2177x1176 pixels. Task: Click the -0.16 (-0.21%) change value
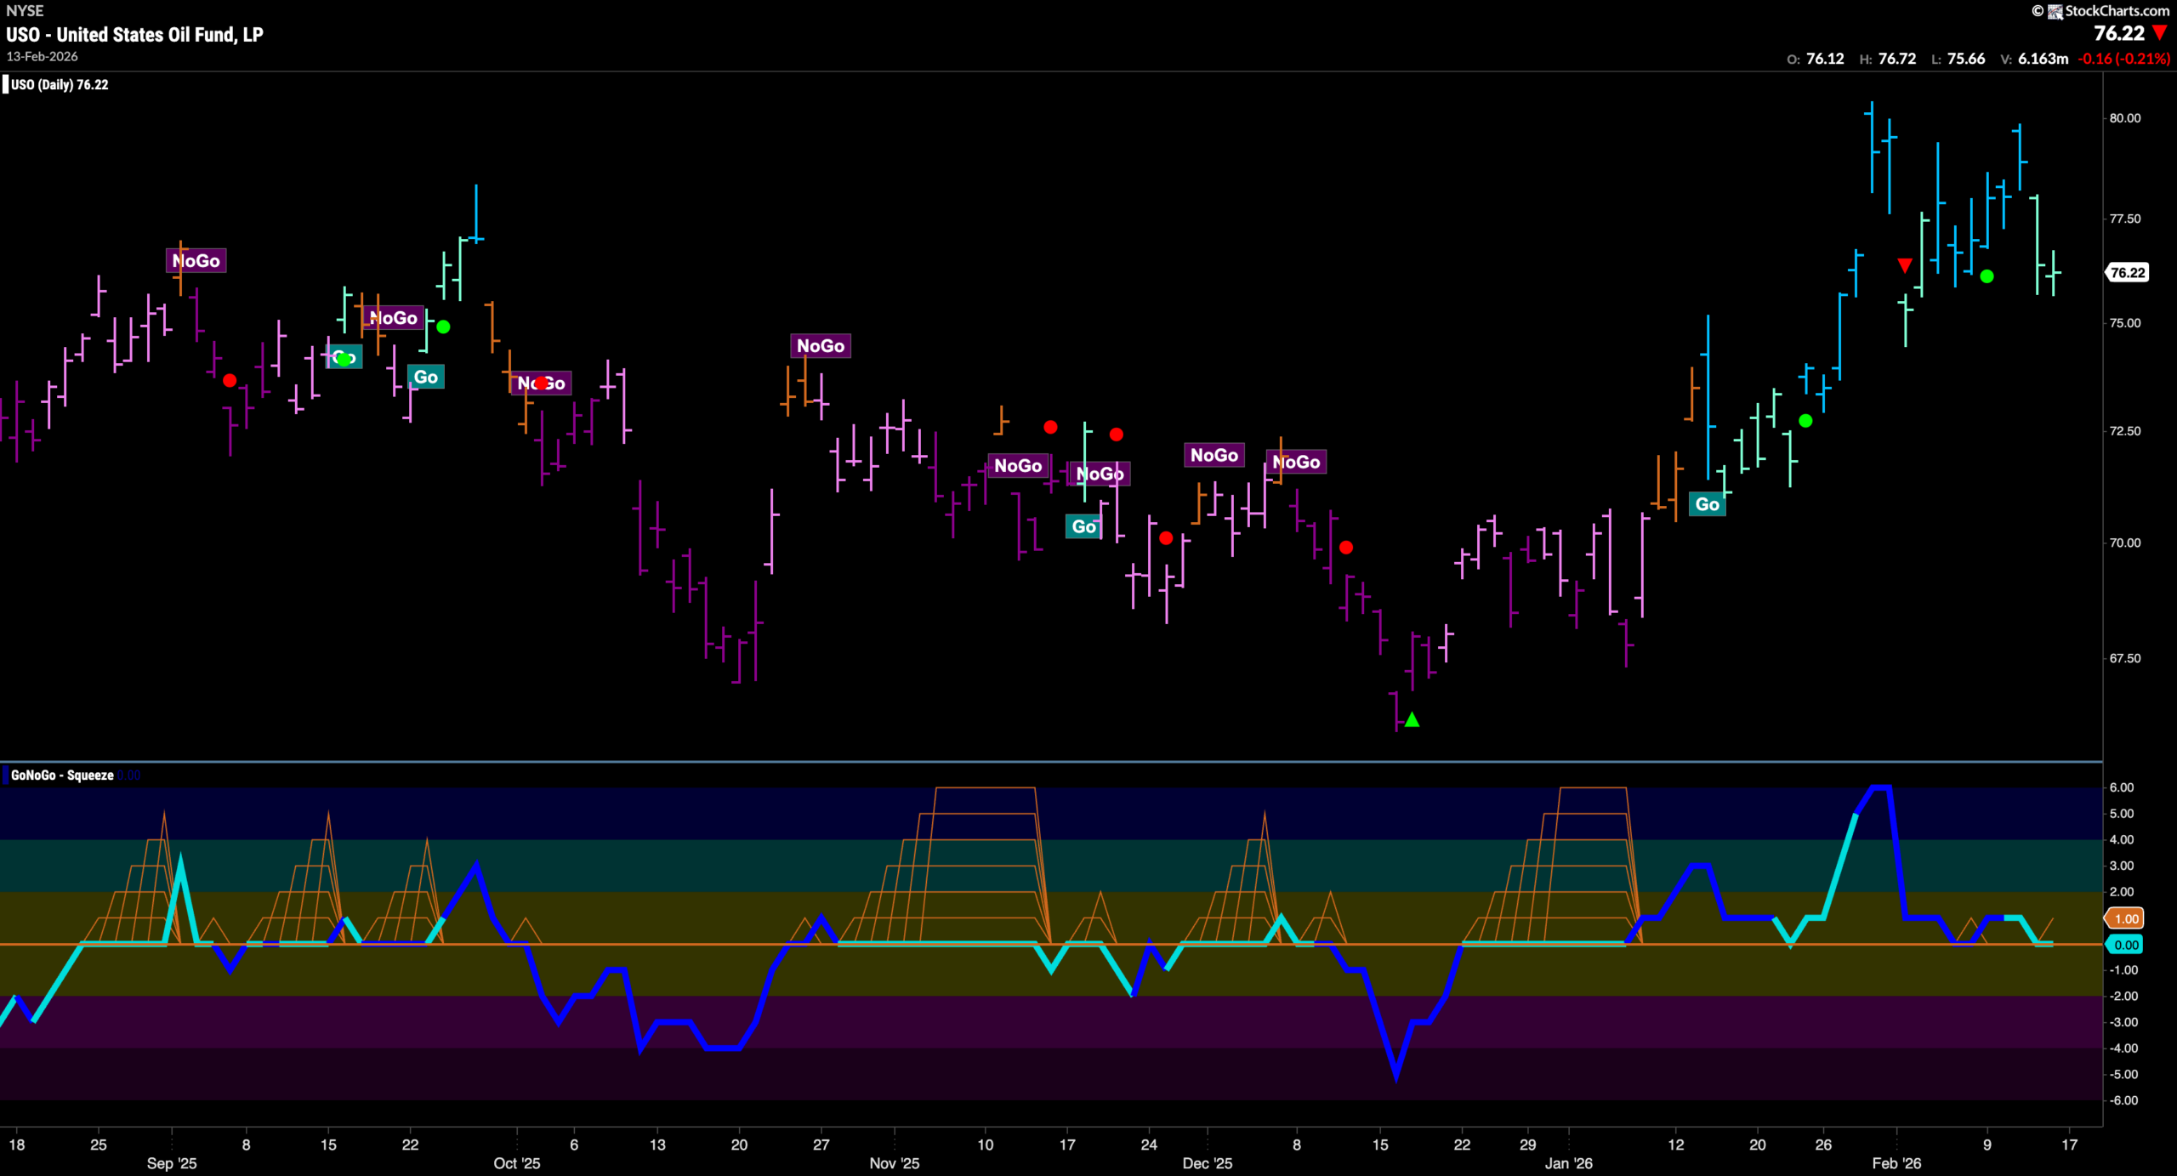2123,59
